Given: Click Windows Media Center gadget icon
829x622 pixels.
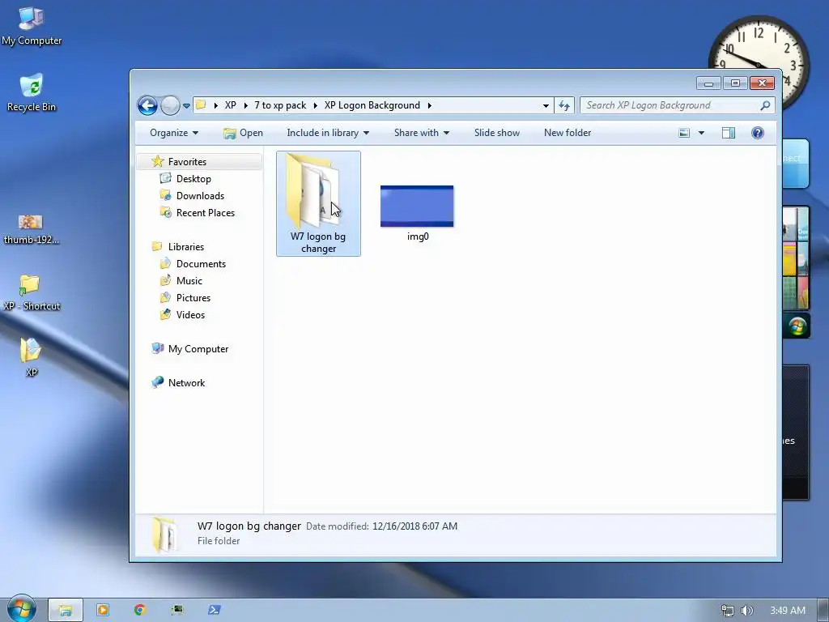Looking at the screenshot, I should click(x=797, y=326).
